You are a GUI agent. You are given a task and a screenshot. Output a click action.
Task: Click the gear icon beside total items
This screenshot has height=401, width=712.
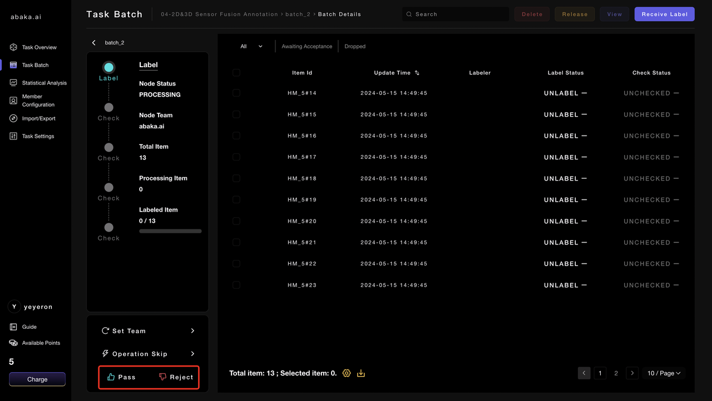tap(347, 373)
